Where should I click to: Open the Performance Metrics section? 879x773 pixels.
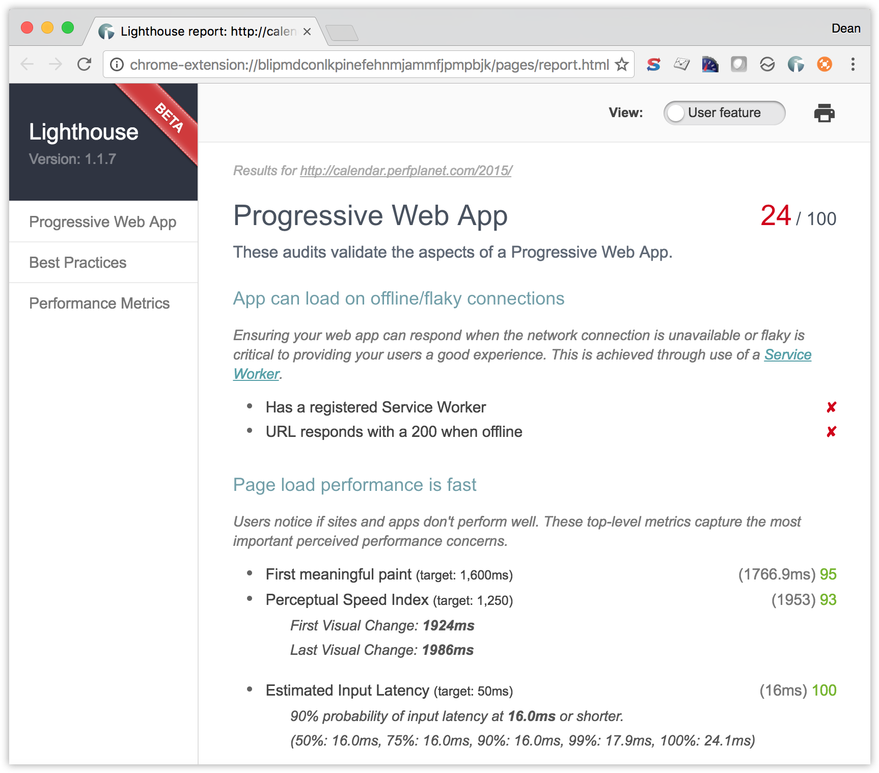click(103, 303)
